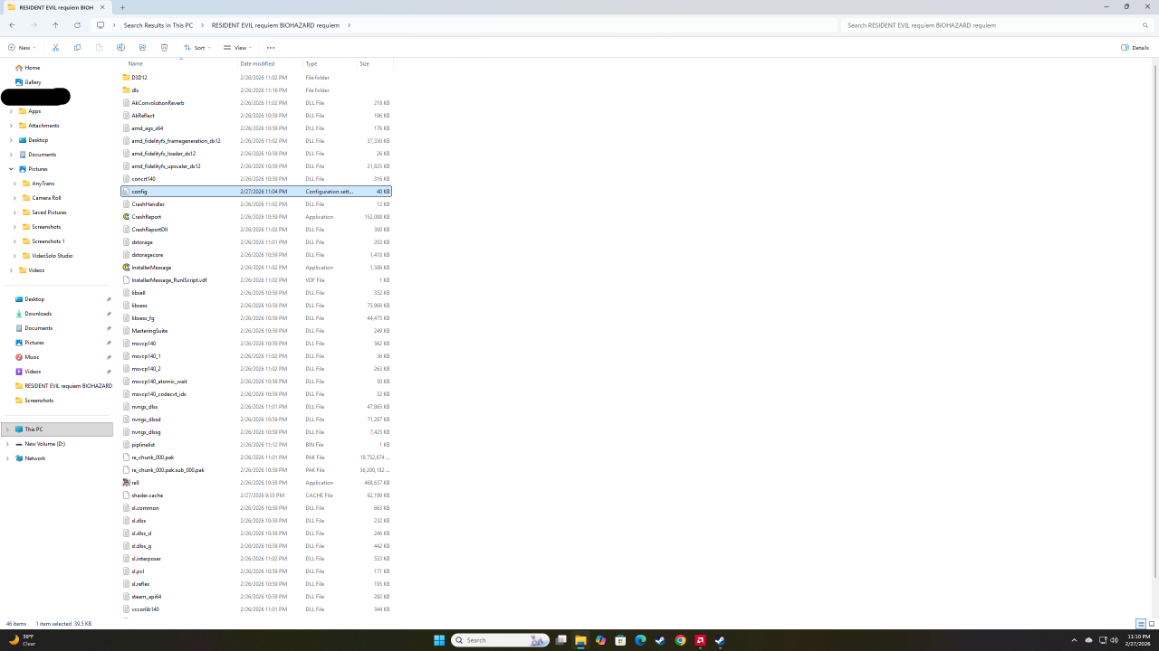Viewport: 1159px width, 651px height.
Task: Open the See more options menu
Action: tap(270, 48)
